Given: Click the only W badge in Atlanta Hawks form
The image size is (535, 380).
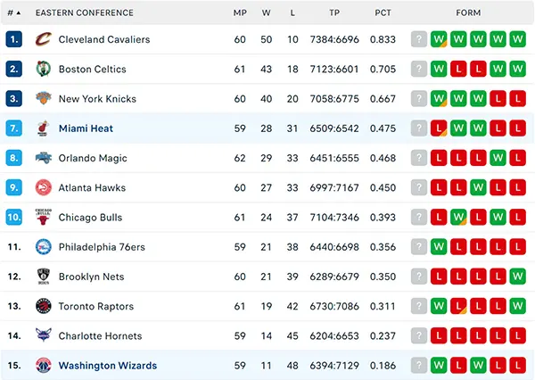Looking at the screenshot, I should (478, 187).
